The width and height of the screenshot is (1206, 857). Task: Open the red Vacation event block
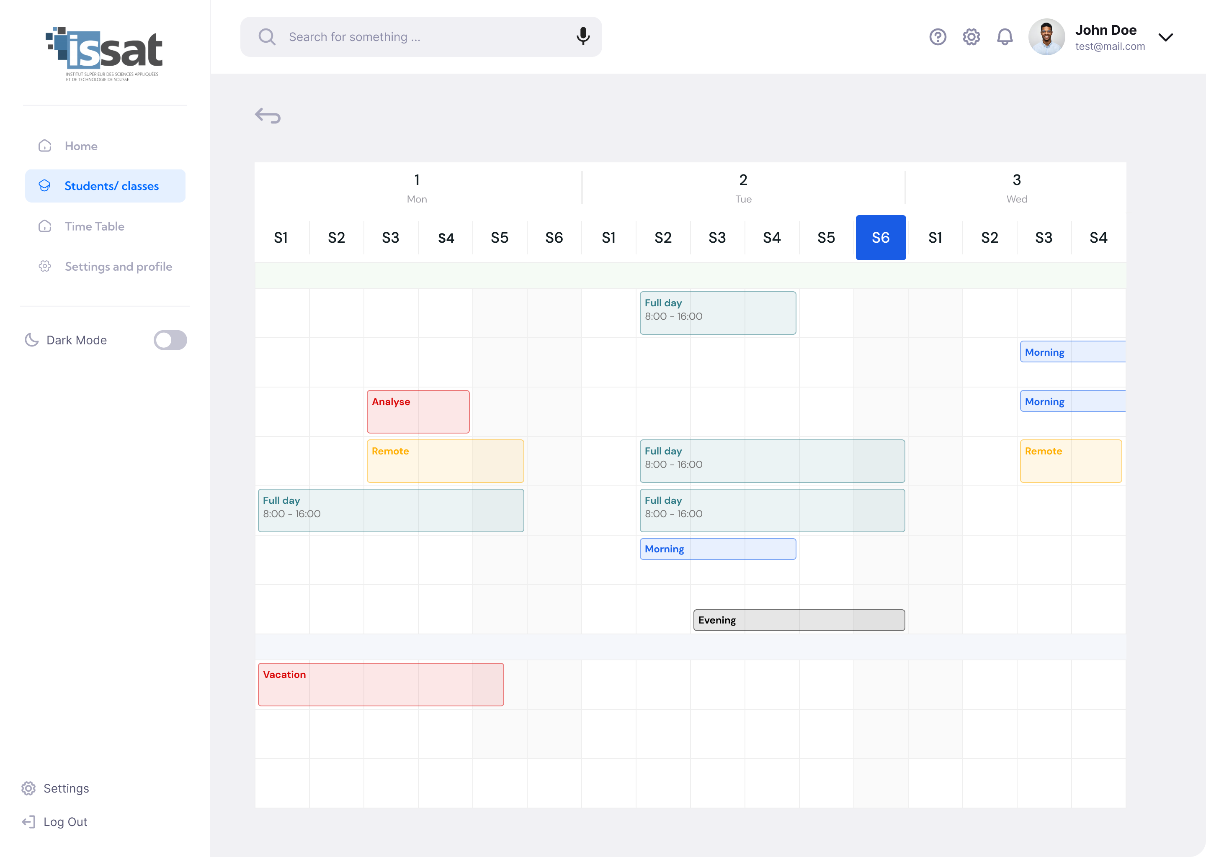coord(381,685)
